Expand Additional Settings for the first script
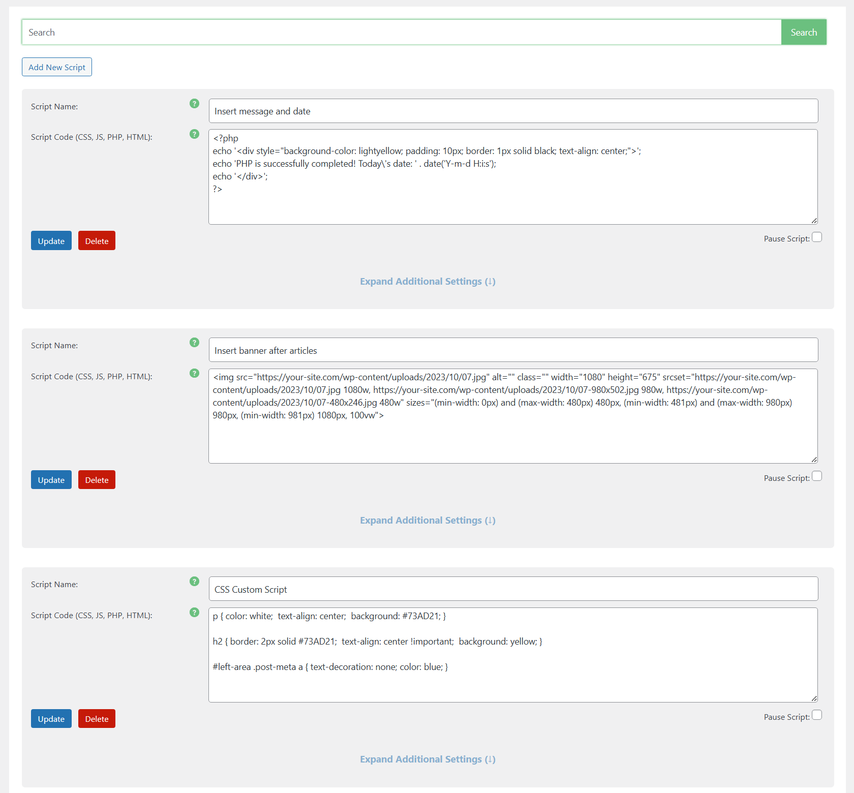854x793 pixels. point(428,282)
